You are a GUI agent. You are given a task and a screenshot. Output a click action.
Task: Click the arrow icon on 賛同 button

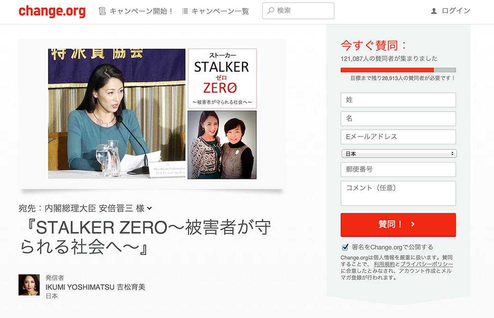coord(412,224)
